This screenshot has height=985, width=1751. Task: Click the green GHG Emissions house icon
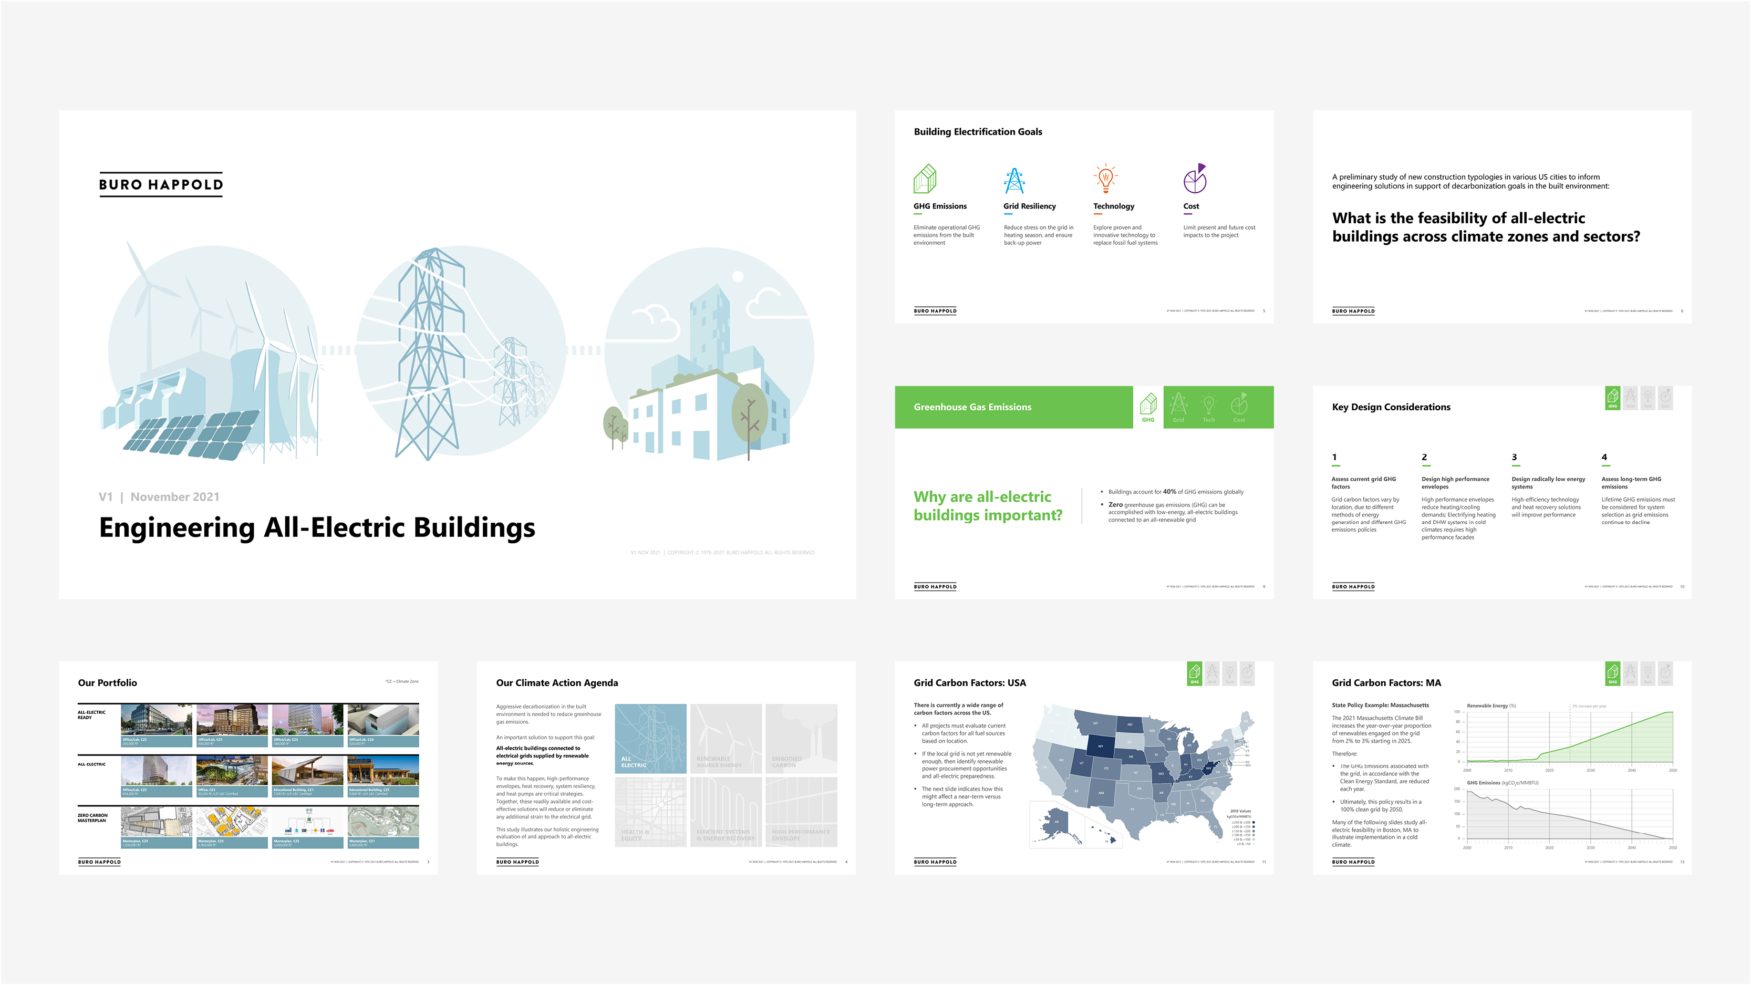coord(925,179)
